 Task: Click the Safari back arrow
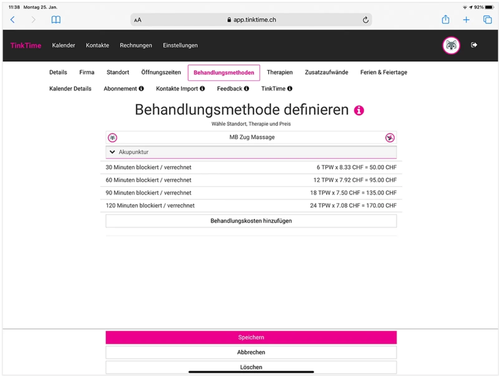click(12, 20)
